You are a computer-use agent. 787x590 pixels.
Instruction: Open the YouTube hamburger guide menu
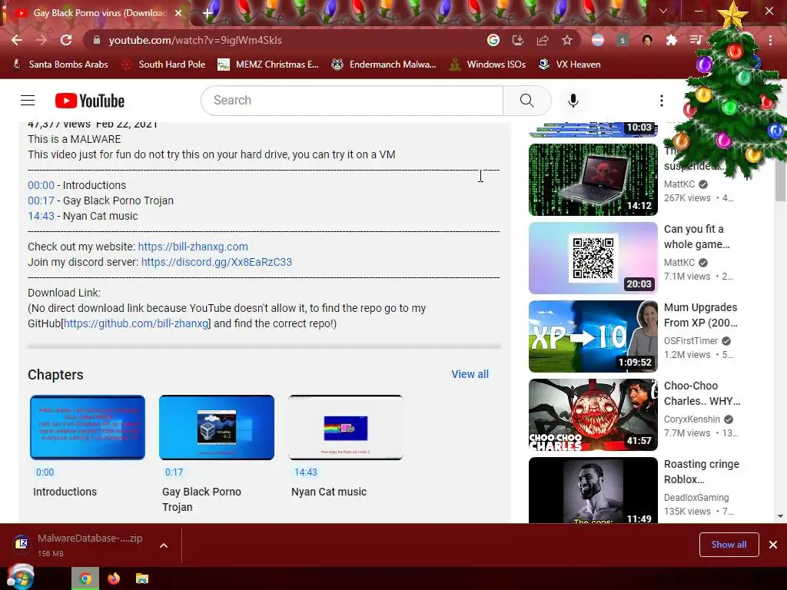(28, 101)
